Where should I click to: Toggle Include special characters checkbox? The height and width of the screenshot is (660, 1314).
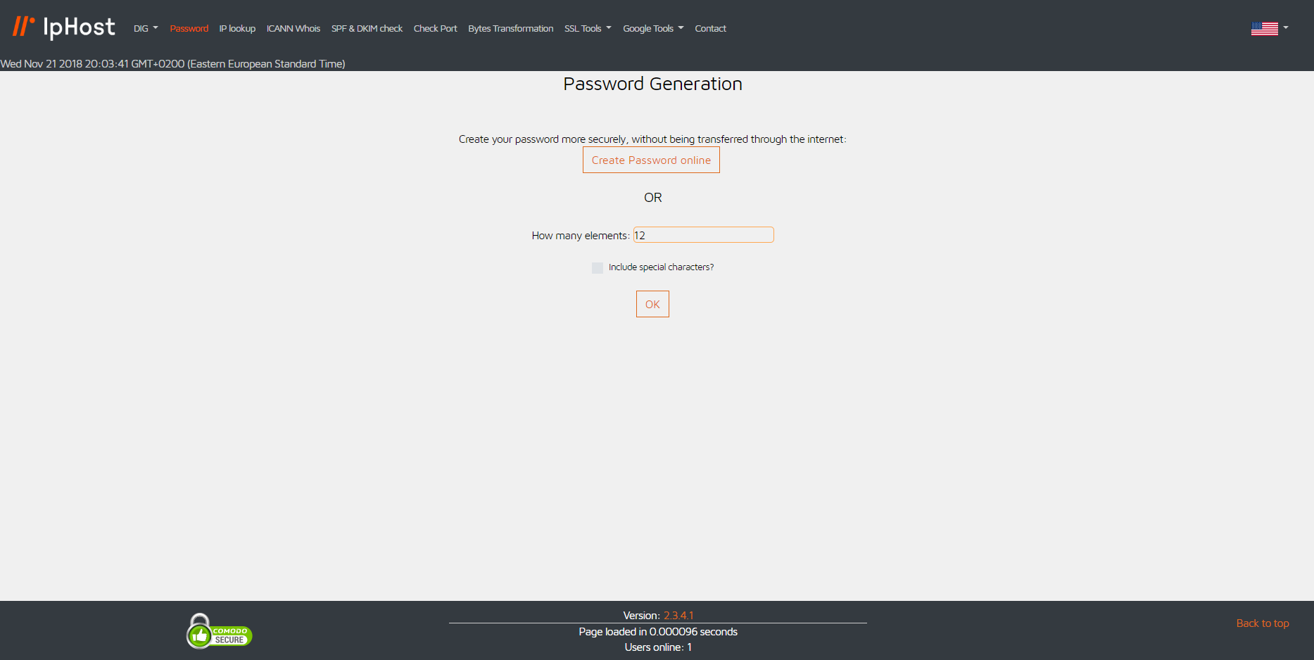tap(598, 267)
